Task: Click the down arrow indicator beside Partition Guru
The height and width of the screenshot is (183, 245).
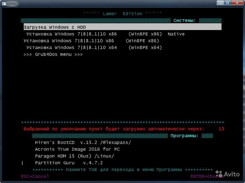Action: pos(22,163)
